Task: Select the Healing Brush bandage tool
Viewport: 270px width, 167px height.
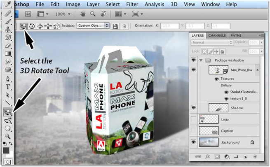Action: click(8, 14)
